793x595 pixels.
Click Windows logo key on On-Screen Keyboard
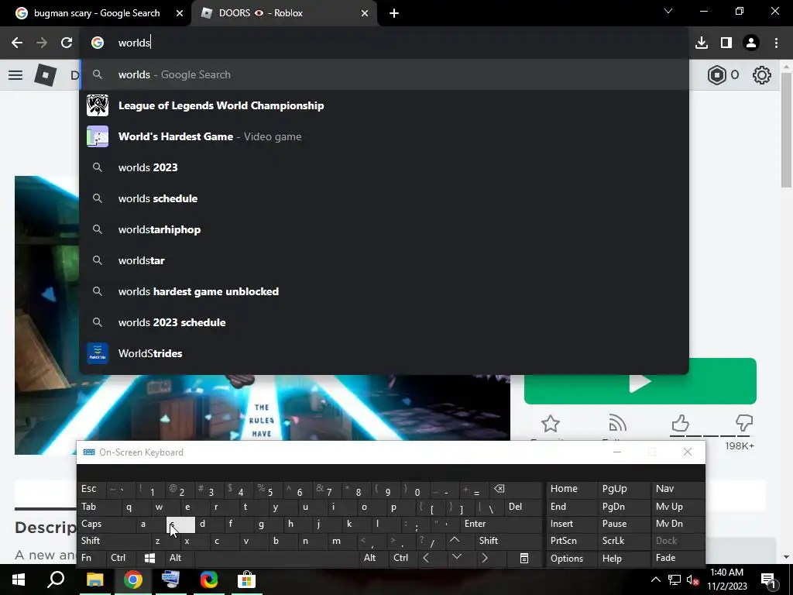(151, 558)
